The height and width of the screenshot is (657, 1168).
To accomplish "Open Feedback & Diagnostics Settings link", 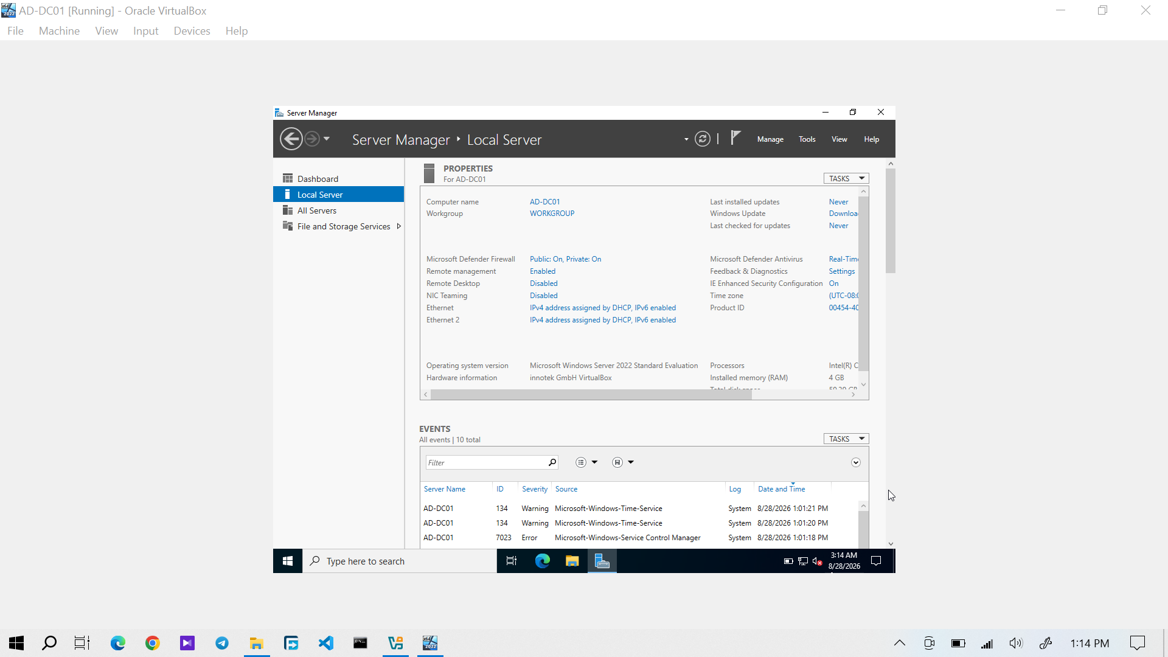I will click(x=842, y=271).
